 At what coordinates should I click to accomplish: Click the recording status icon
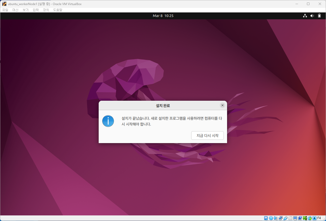[x=300, y=218]
